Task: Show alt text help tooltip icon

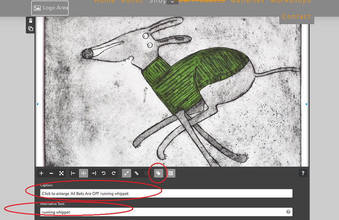Action: pyautogui.click(x=288, y=212)
